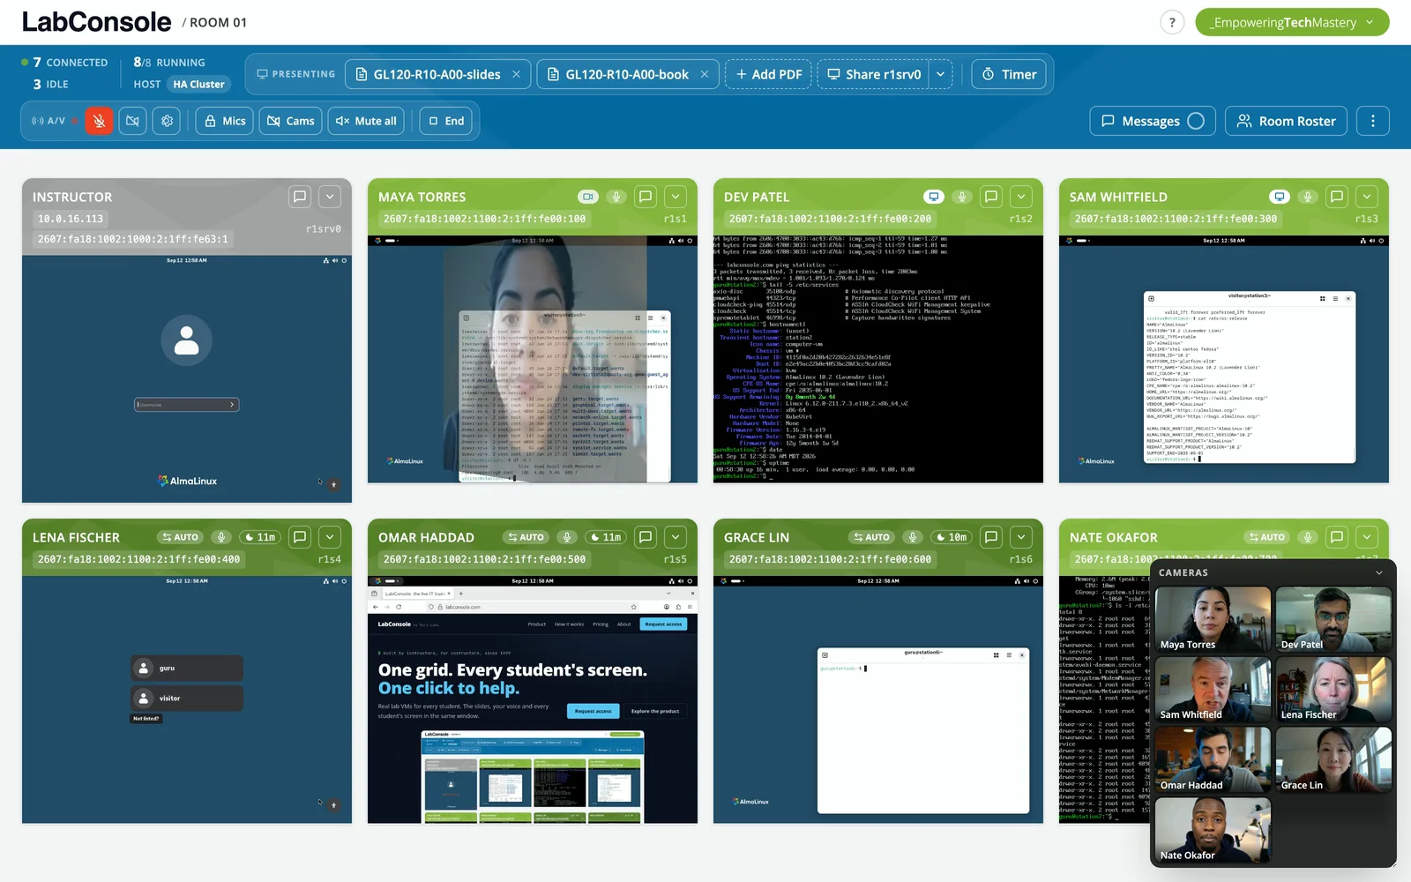Click Lena Fischer 11m idle badge
1411x882 pixels.
pos(260,537)
